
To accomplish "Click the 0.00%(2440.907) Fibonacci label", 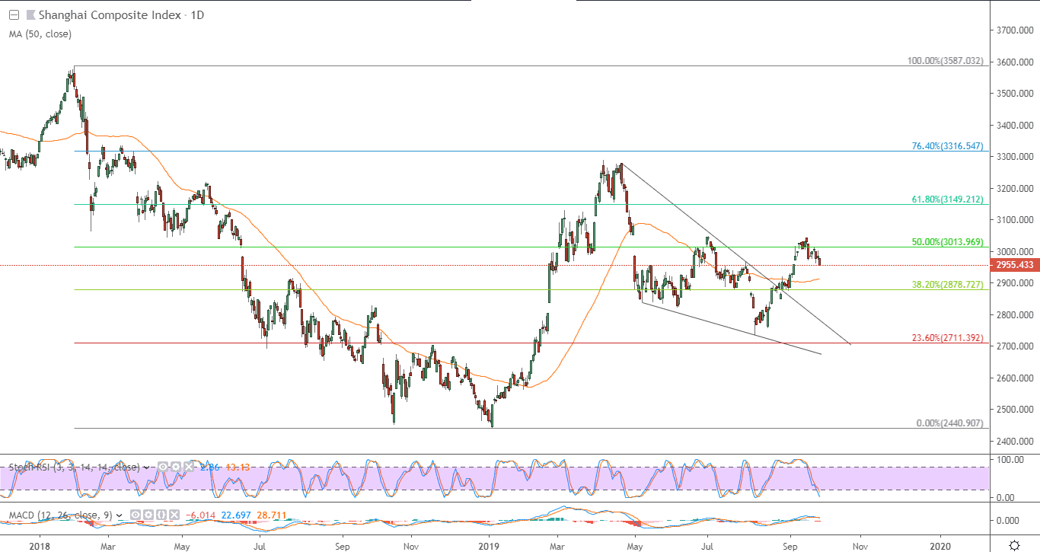I will point(950,423).
